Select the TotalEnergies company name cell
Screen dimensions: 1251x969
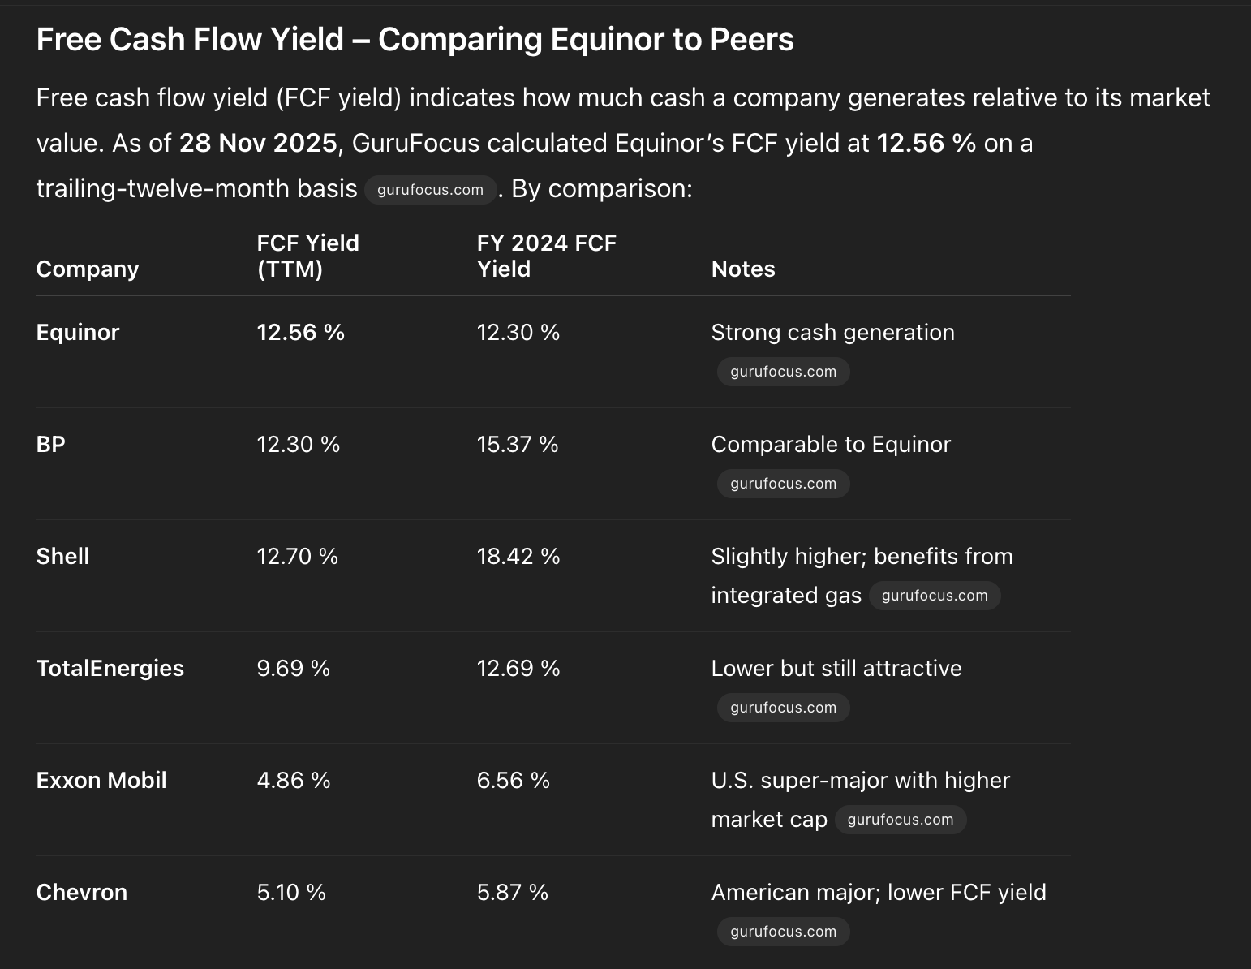coord(110,669)
